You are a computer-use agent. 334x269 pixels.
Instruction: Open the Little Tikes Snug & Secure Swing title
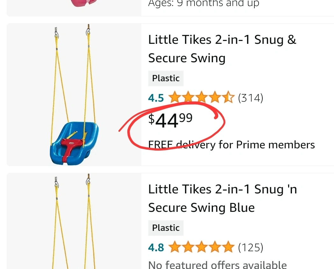coord(222,49)
